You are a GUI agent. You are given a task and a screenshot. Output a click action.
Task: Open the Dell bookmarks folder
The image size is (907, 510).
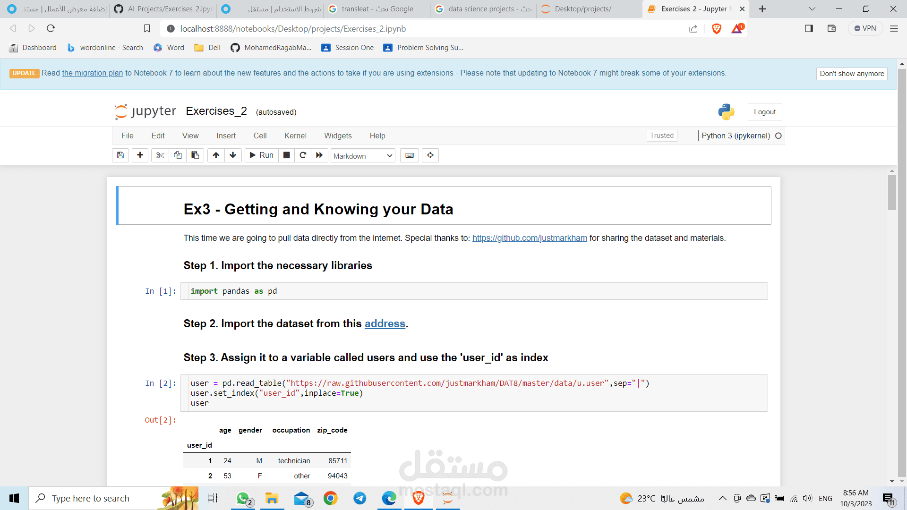click(208, 48)
